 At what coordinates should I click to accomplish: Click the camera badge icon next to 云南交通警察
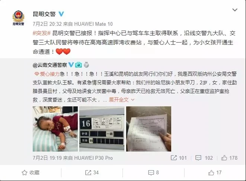point(79,65)
